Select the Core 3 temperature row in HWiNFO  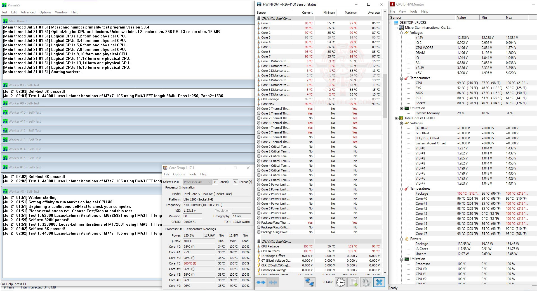coord(319,37)
